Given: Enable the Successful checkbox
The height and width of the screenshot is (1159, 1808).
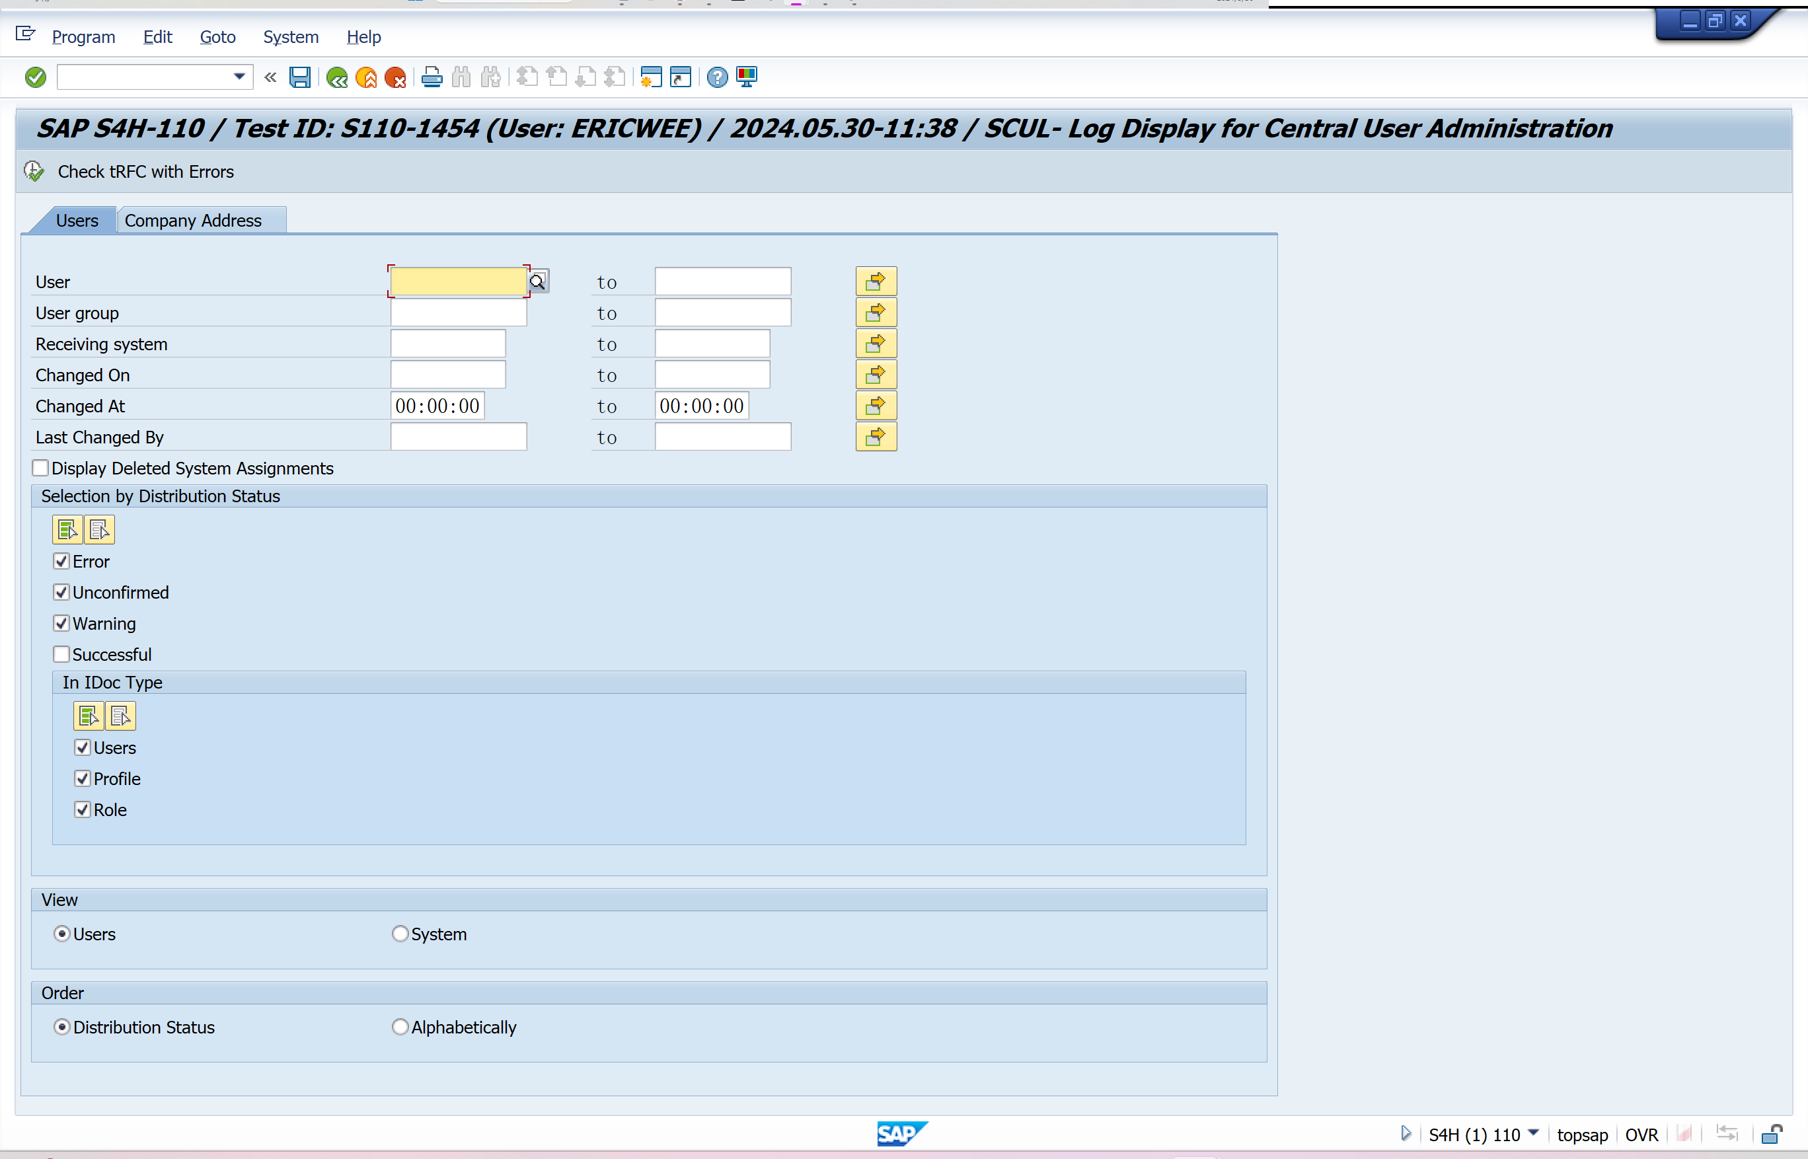Looking at the screenshot, I should coord(61,654).
